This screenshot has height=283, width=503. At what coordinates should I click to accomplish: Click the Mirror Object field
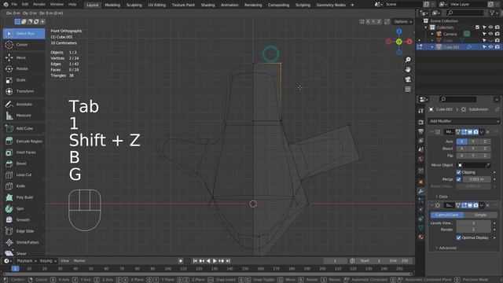pos(473,165)
